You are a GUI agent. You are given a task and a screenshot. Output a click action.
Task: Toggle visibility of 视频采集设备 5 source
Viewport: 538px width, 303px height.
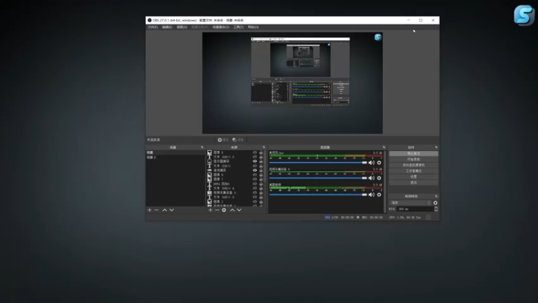click(255, 193)
